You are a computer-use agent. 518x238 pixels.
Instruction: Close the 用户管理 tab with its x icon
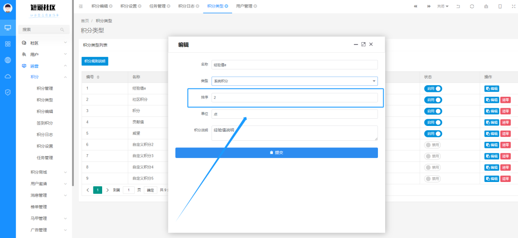[255, 6]
